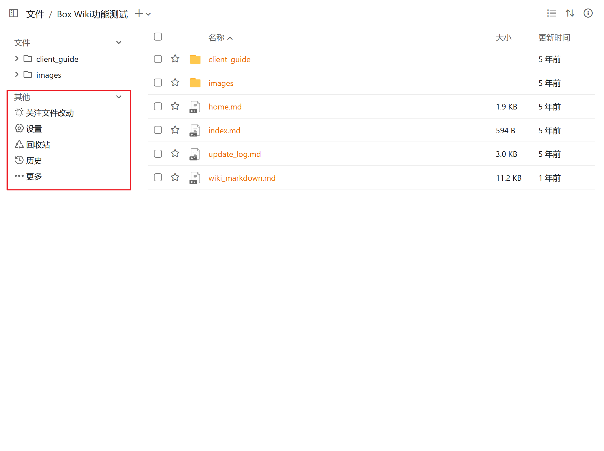Sort by the 名称 column header
604x451 pixels.
tap(216, 37)
